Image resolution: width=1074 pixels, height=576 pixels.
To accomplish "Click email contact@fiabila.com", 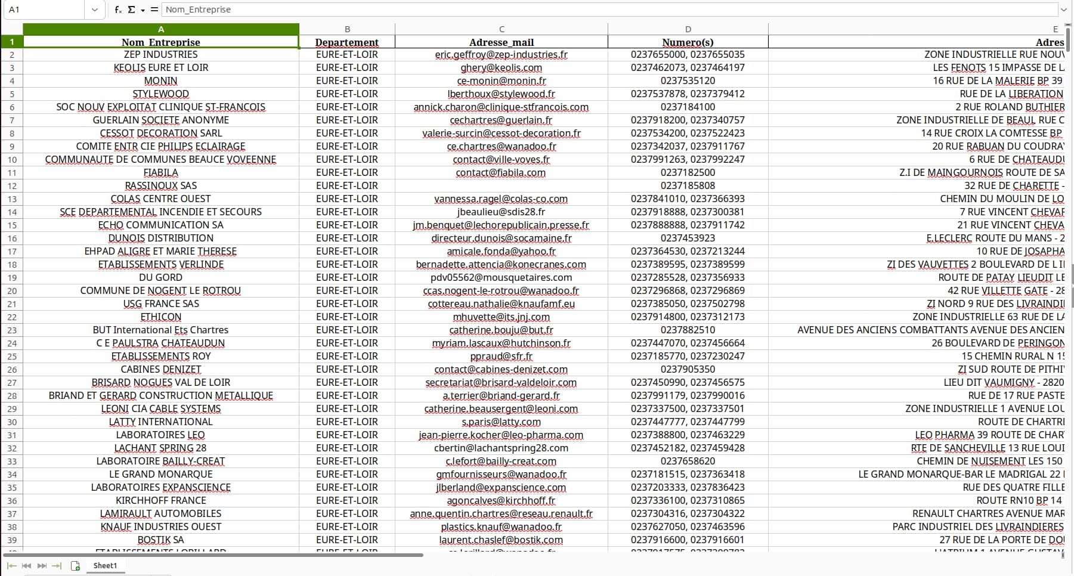I will pos(502,173).
